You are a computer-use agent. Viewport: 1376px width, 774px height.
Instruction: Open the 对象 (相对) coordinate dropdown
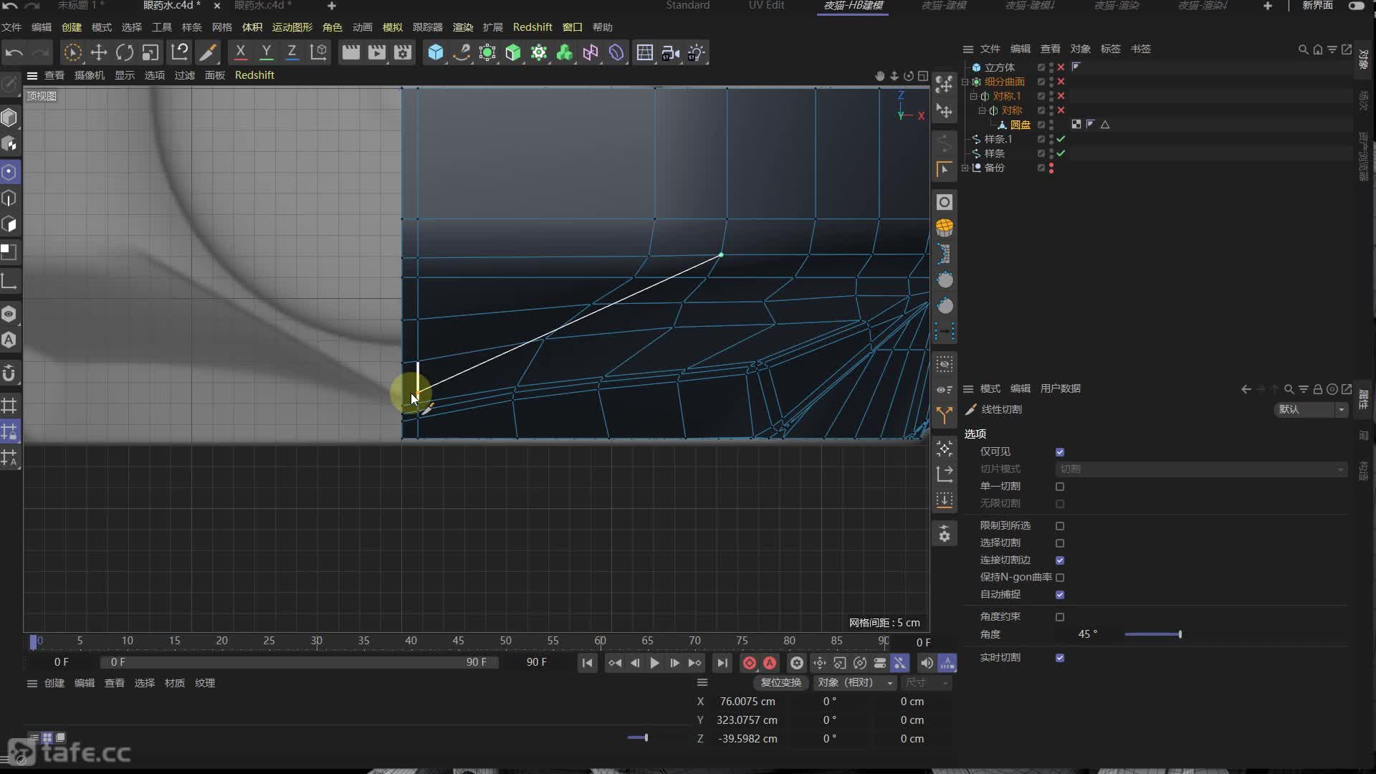tap(854, 682)
